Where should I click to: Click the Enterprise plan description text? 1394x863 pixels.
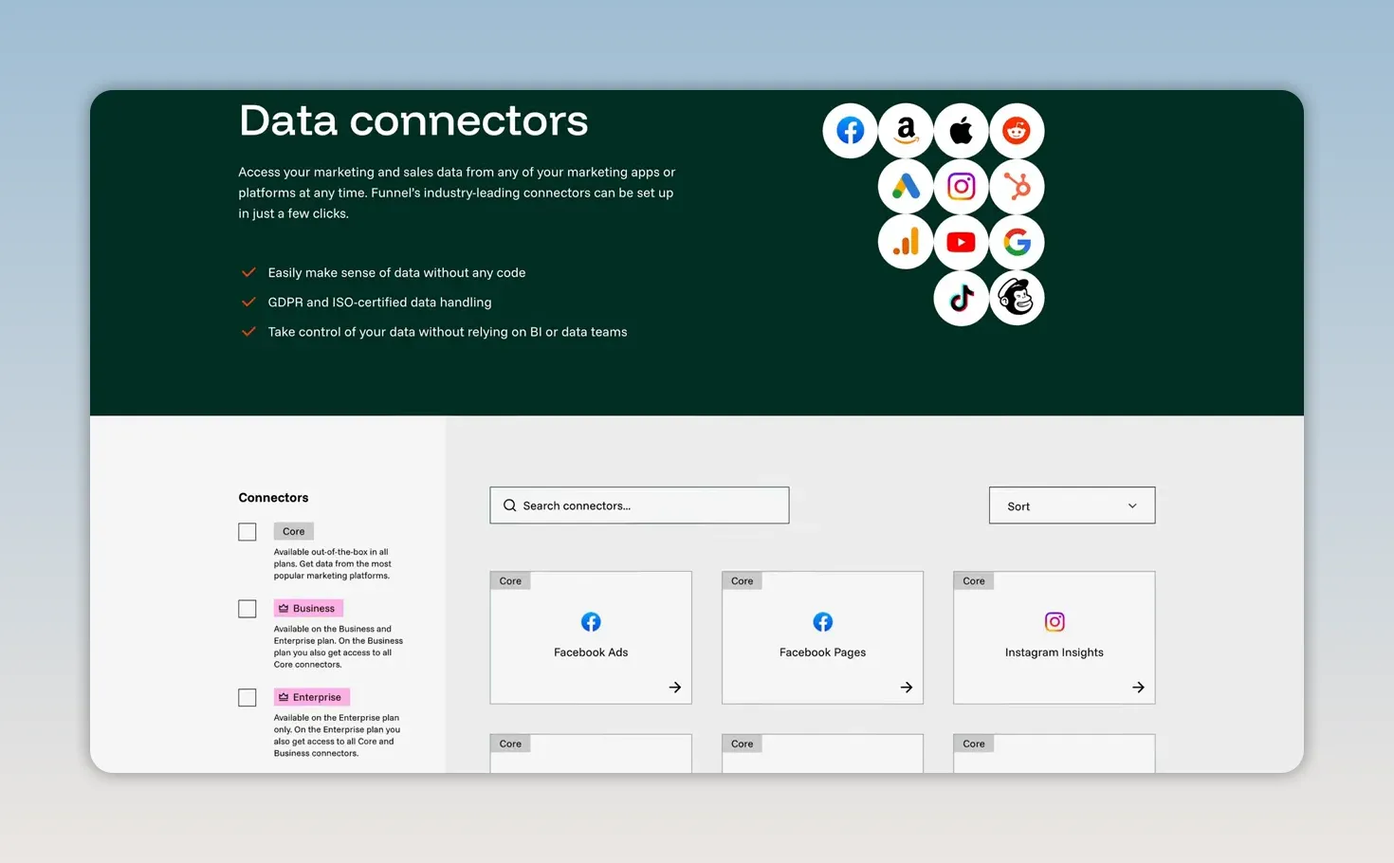(337, 736)
